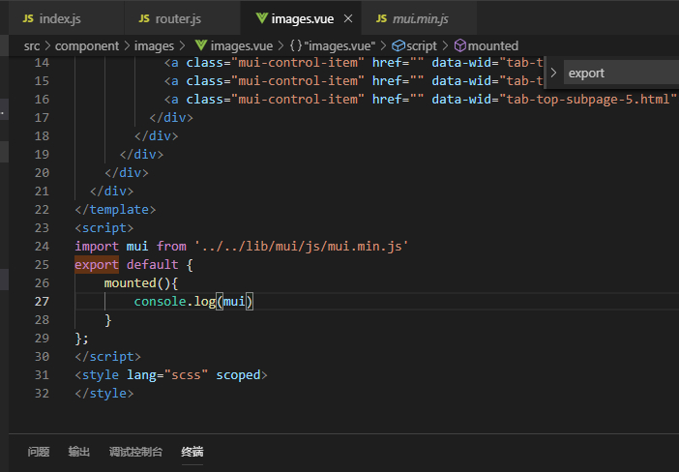Click the 'mounted' breadcrumb method icon

(459, 45)
